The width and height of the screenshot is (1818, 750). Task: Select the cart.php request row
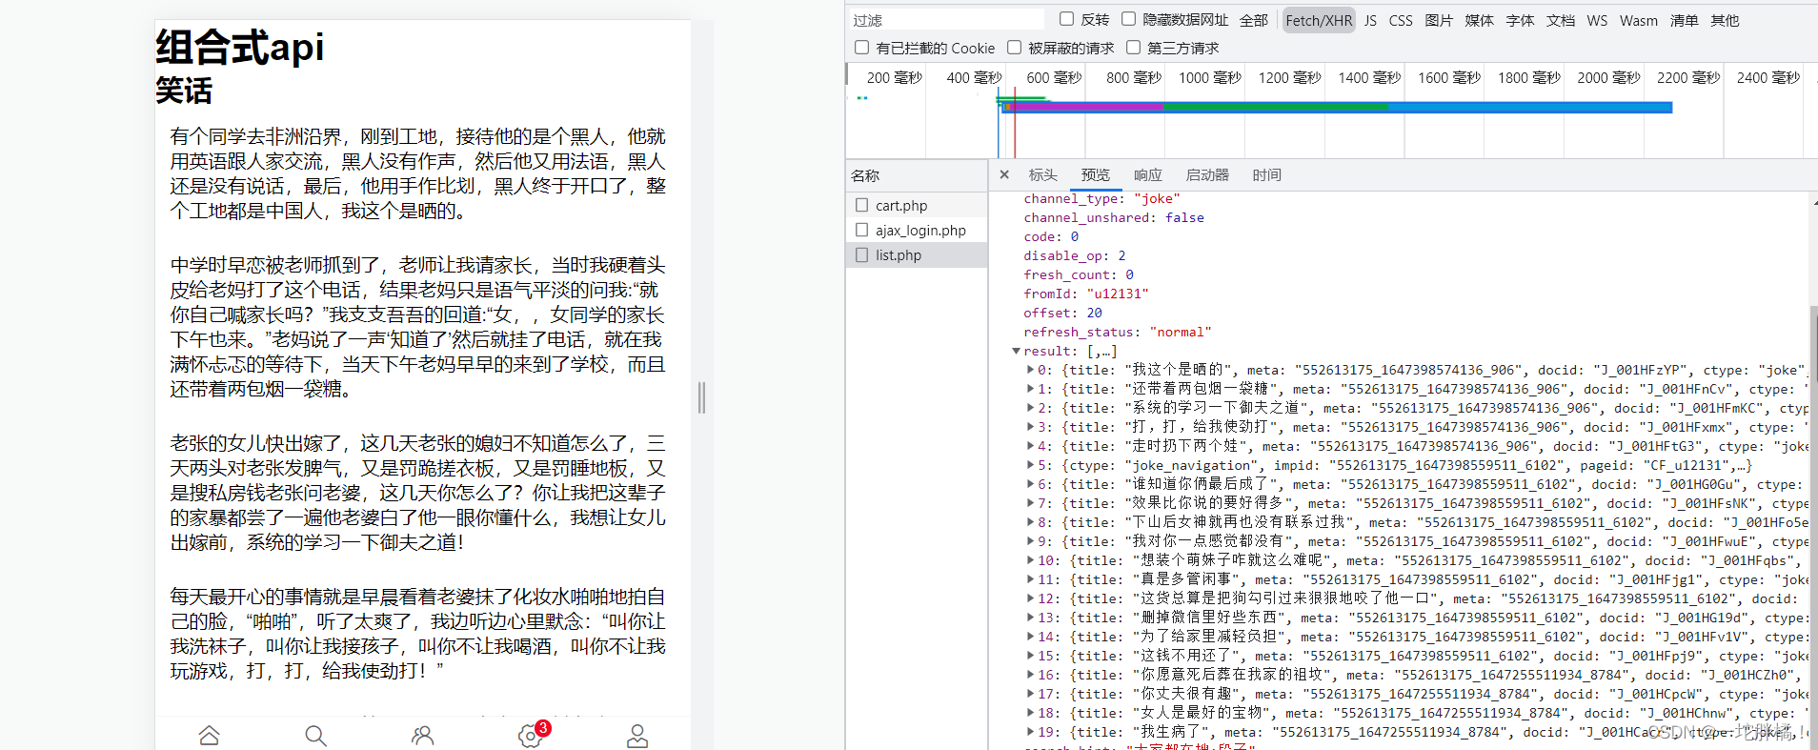tap(917, 205)
